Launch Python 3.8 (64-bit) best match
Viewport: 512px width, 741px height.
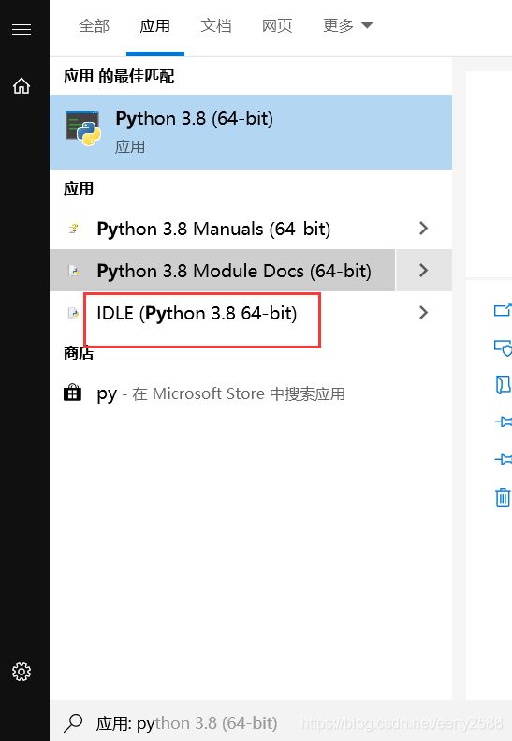tap(251, 132)
